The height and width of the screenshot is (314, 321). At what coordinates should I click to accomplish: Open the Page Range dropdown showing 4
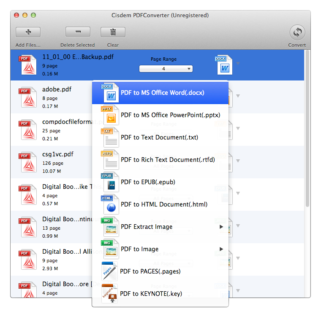pyautogui.click(x=166, y=69)
